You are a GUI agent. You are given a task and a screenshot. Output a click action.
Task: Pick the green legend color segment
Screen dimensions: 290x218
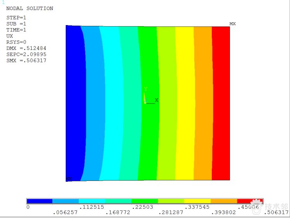pos(145,201)
